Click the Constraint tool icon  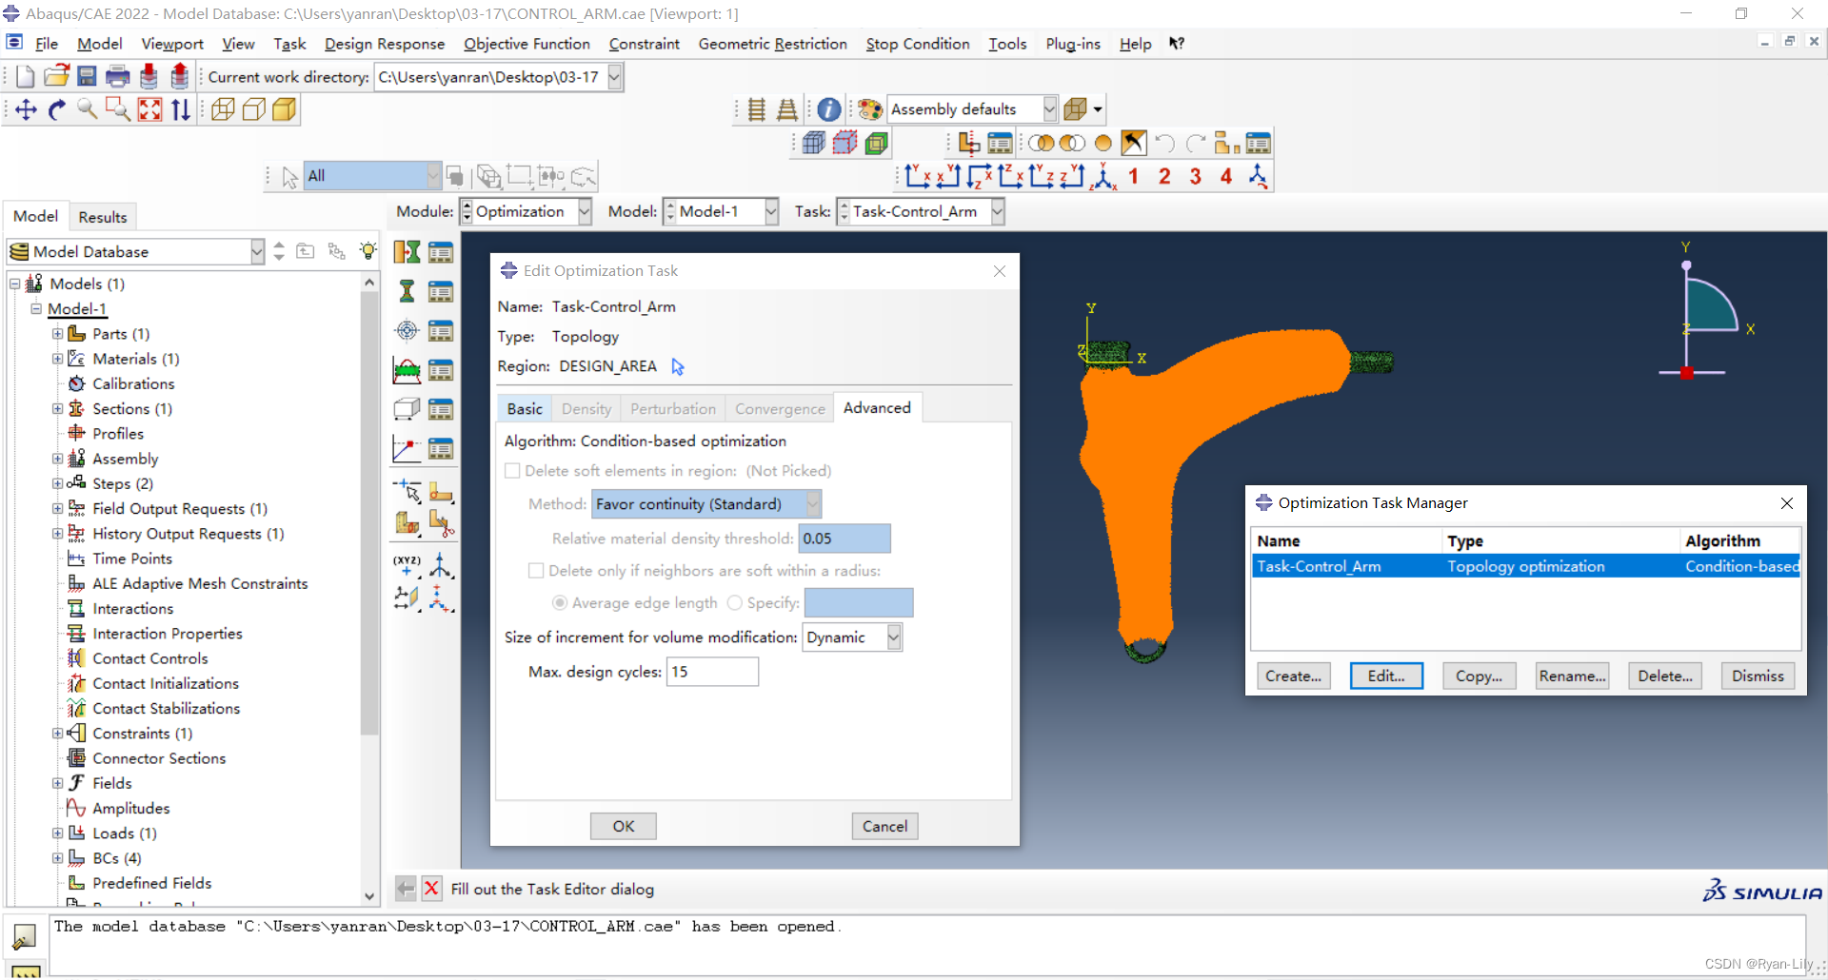(x=407, y=370)
